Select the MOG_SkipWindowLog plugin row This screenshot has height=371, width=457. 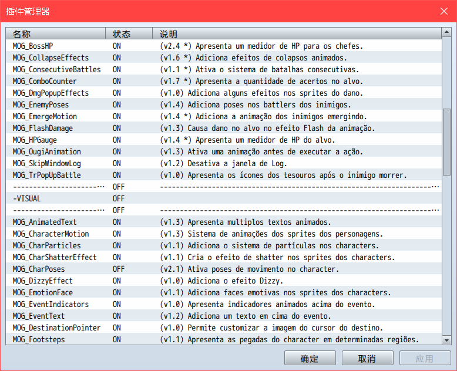click(224, 163)
